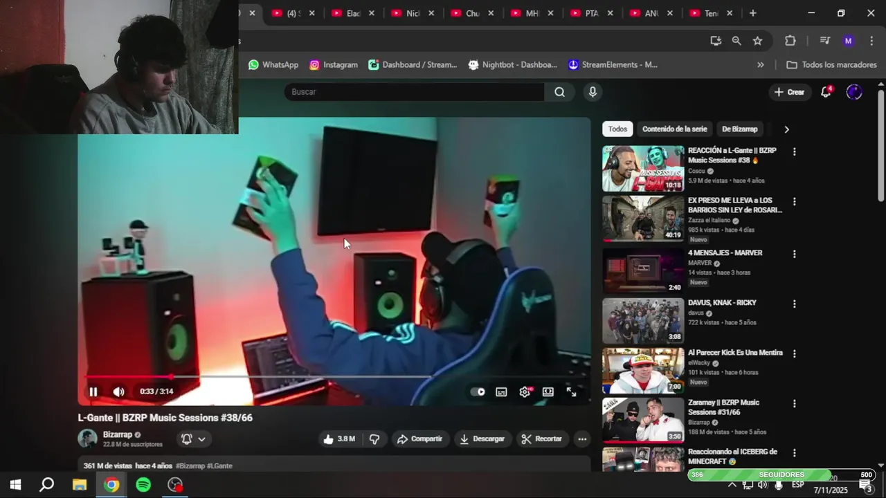Click the #Bizarrap hashtag

coord(190,466)
